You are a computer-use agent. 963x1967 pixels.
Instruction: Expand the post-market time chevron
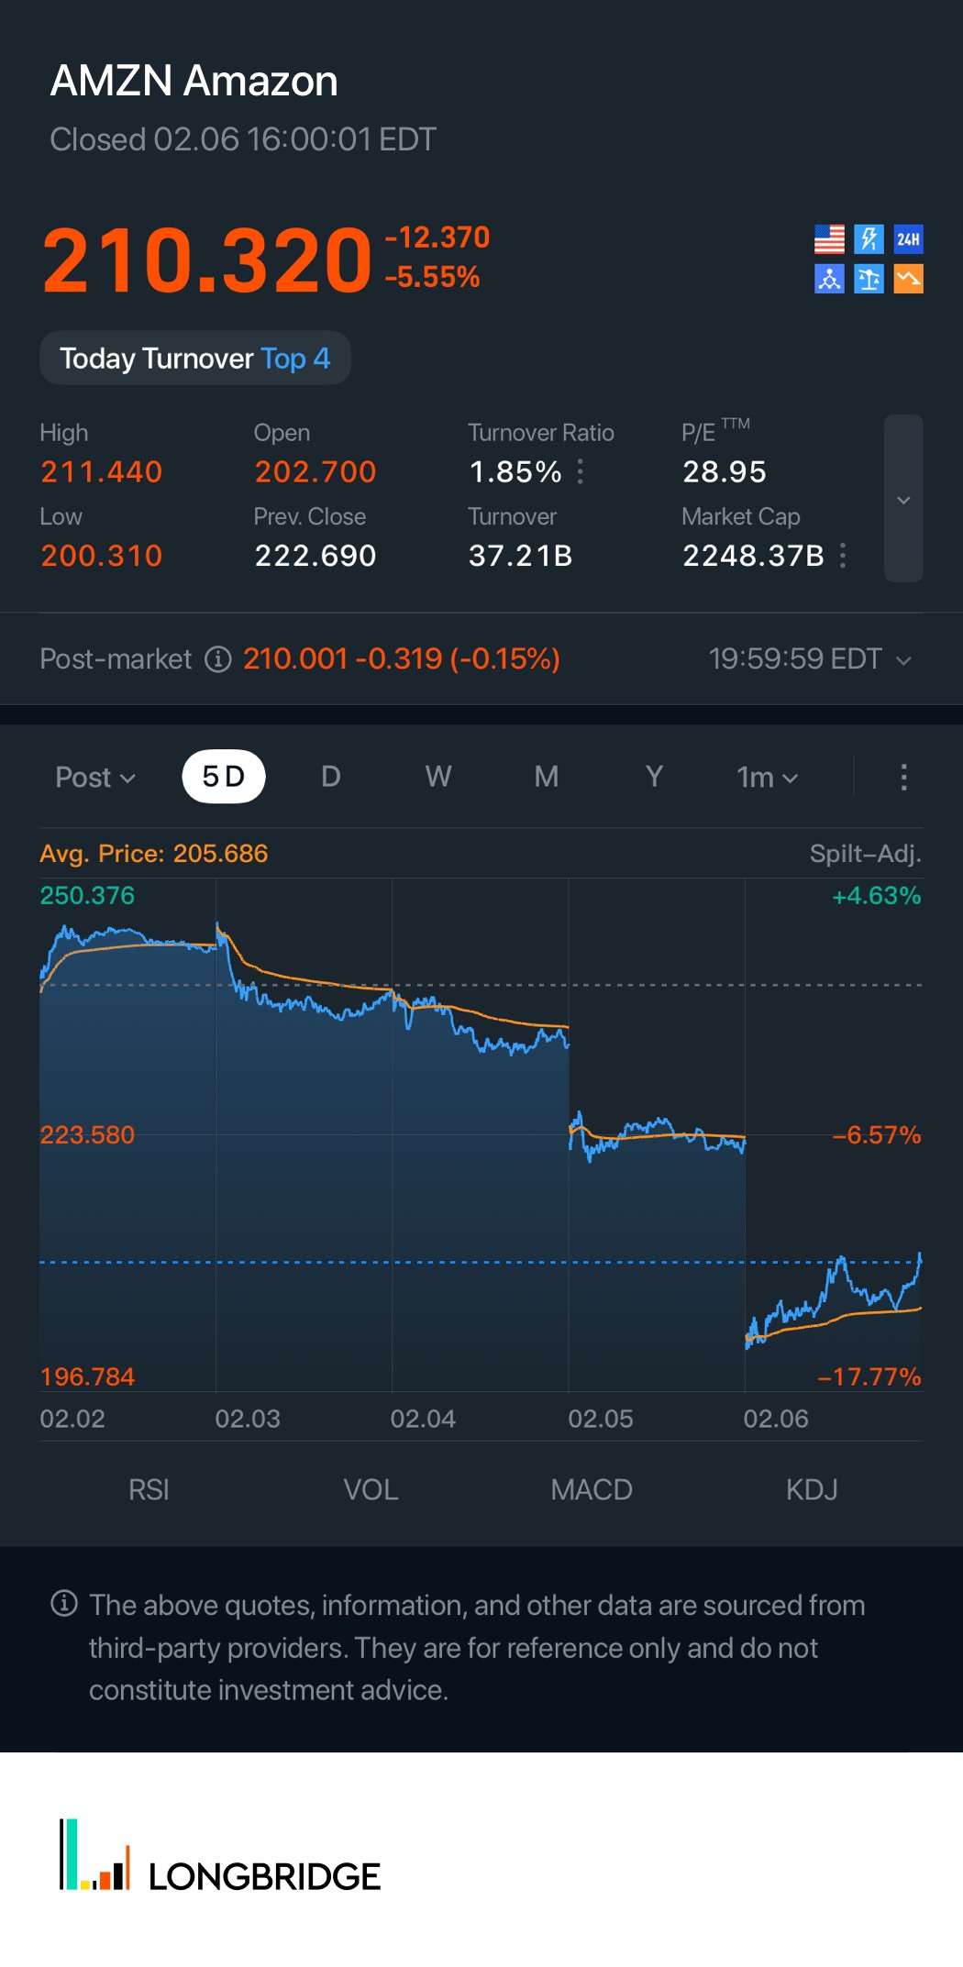903,660
